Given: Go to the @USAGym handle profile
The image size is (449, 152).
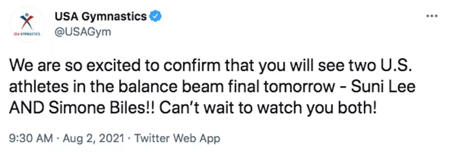Looking at the screenshot, I should (x=83, y=32).
